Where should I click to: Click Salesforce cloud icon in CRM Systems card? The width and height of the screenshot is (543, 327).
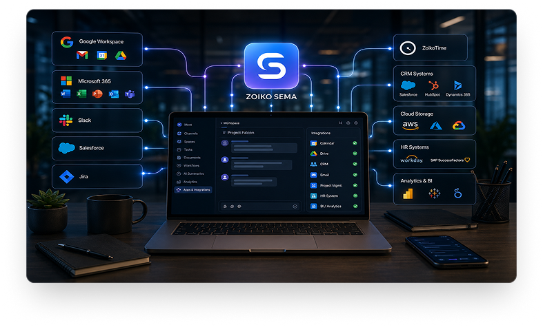408,85
